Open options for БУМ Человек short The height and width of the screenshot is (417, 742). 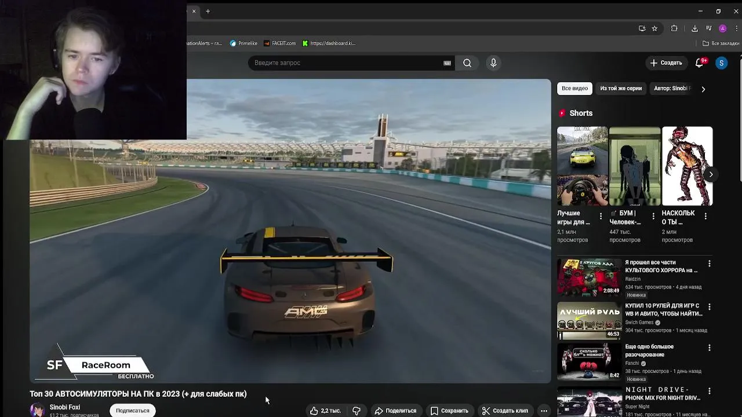653,216
